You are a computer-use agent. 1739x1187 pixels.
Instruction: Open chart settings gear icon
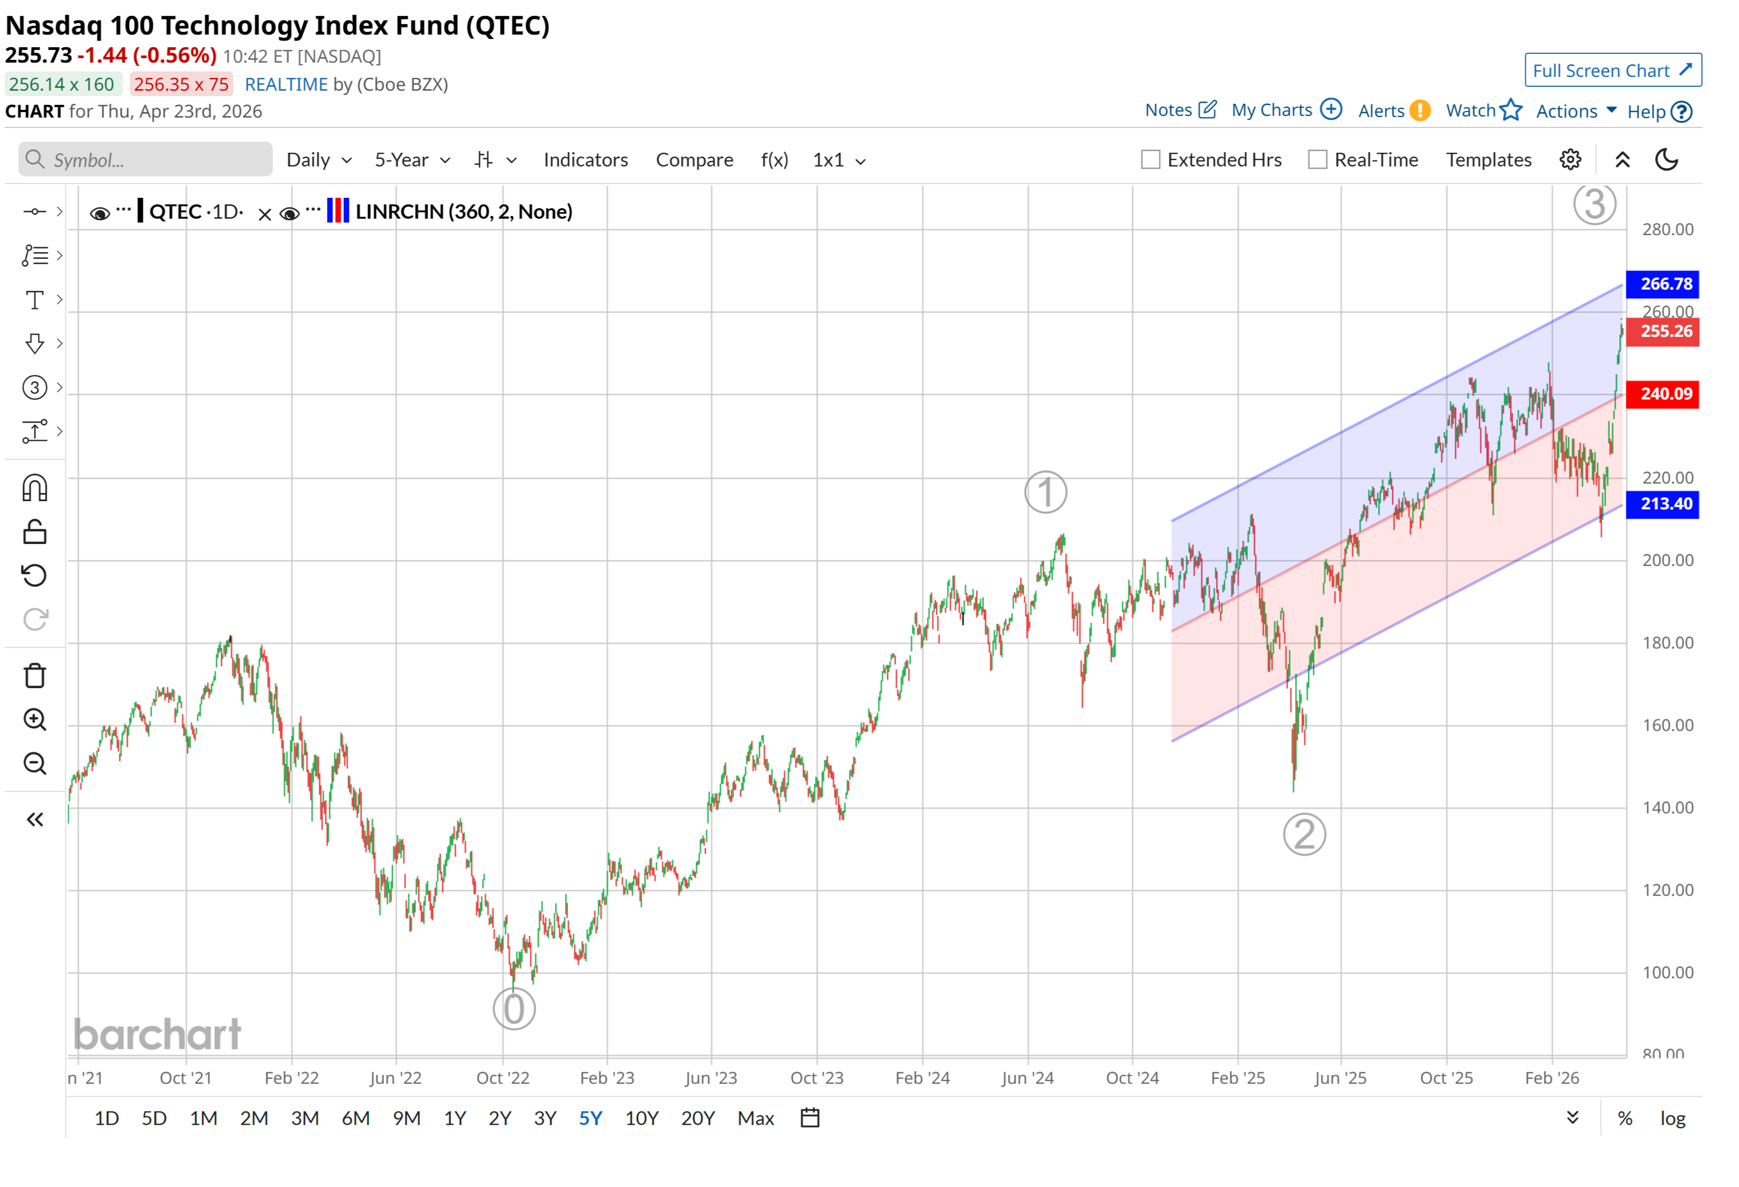[x=1570, y=159]
